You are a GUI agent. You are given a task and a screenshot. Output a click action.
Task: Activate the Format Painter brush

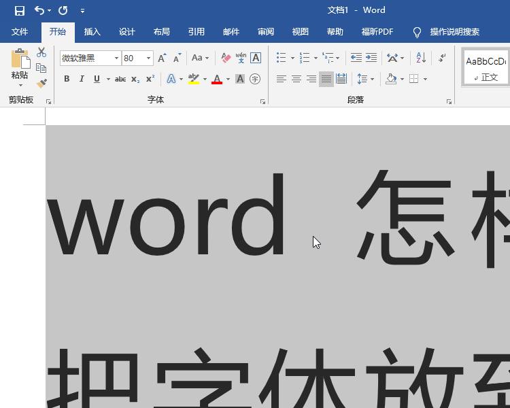(x=41, y=83)
